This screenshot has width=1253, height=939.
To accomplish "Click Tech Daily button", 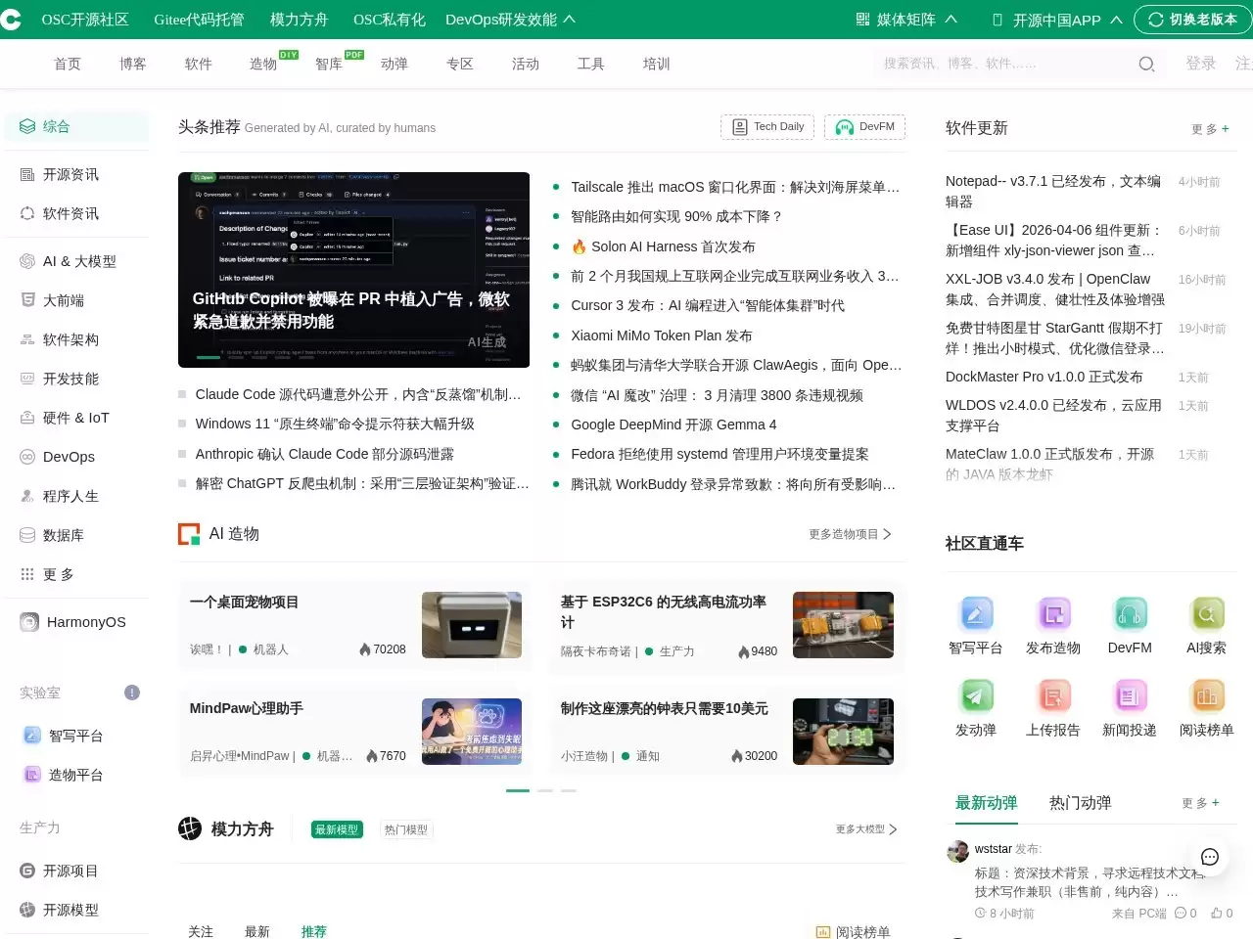I will (767, 127).
